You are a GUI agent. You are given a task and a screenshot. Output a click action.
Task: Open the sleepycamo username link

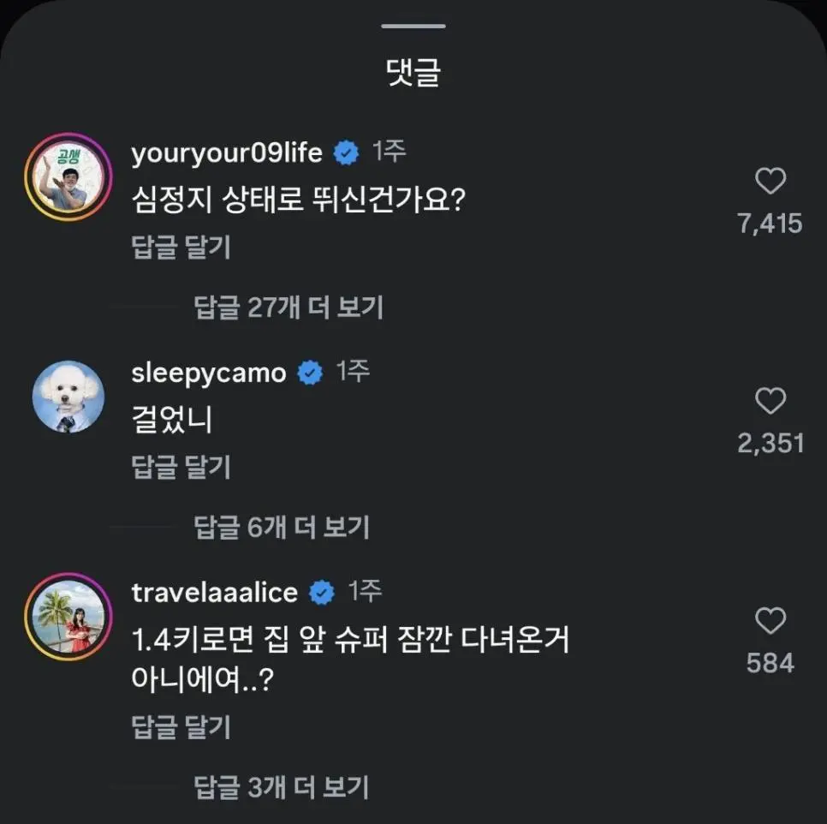[x=209, y=373]
